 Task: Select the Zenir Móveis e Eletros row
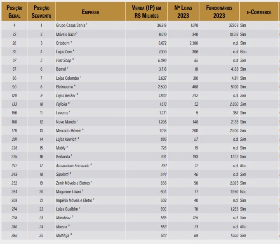(73, 182)
